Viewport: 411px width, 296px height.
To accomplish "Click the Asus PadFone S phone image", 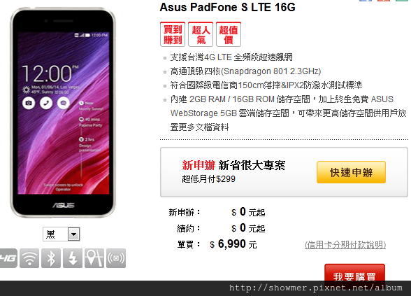I will coord(63,113).
